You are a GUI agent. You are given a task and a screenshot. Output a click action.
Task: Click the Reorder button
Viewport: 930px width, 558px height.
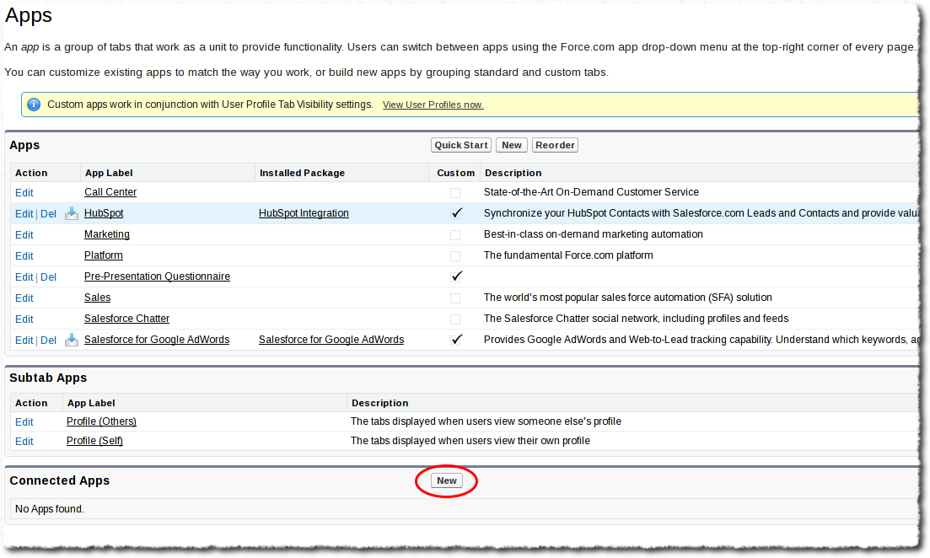pos(555,145)
